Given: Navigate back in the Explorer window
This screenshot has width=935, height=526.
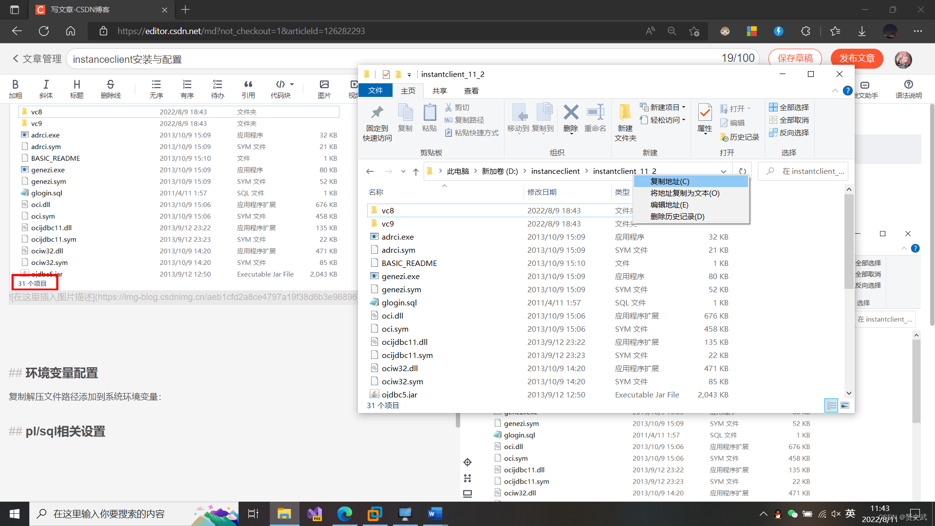Looking at the screenshot, I should [370, 171].
